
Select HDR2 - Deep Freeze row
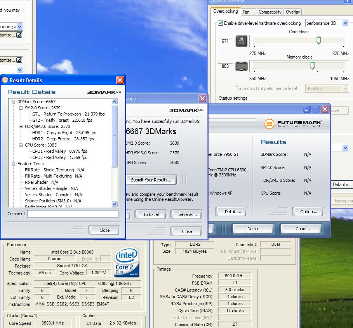pos(63,139)
